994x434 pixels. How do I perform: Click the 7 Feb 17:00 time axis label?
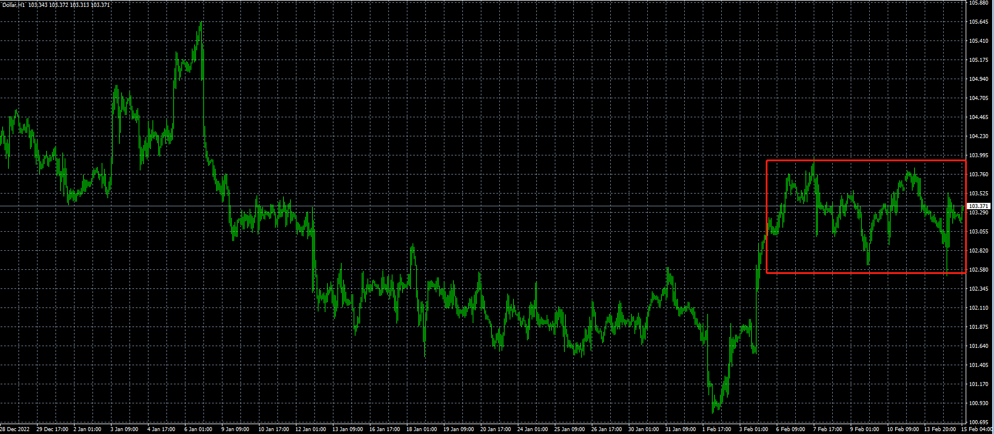828,429
